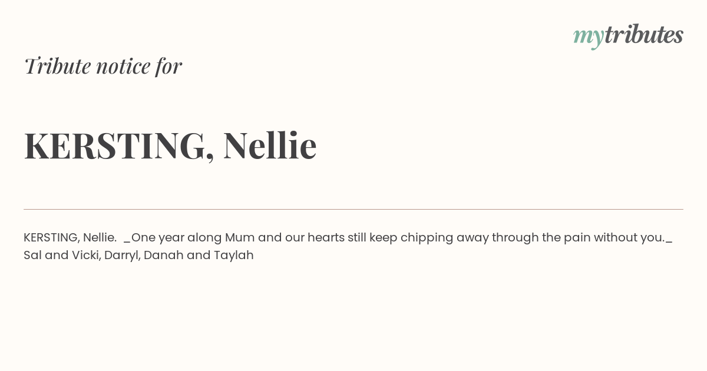Click the name "Vicki" in the signature

[x=85, y=255]
